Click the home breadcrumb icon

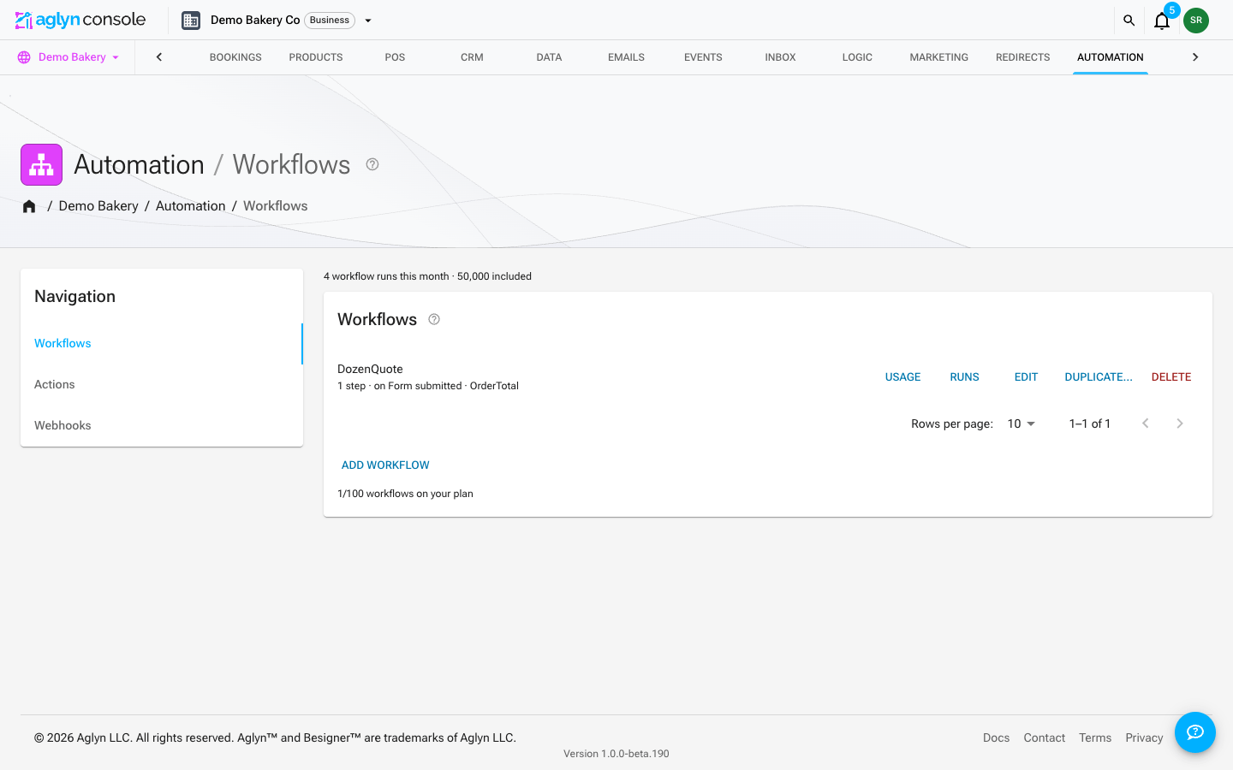[29, 206]
